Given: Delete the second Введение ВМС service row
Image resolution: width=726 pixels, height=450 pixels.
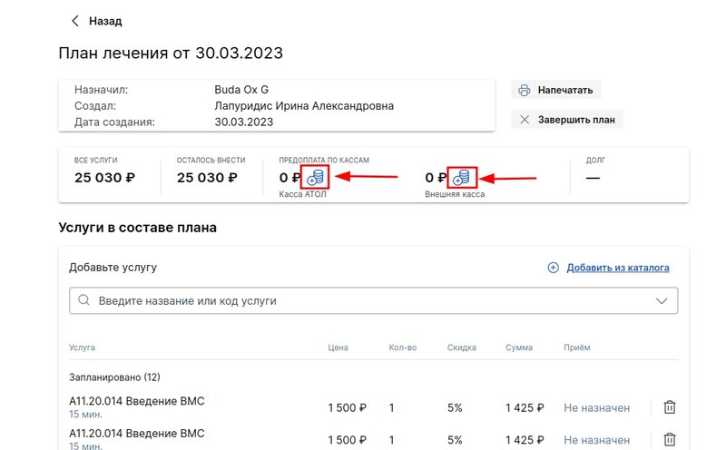Looking at the screenshot, I should tap(670, 439).
